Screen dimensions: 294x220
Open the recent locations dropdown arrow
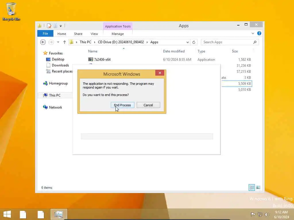point(58,42)
